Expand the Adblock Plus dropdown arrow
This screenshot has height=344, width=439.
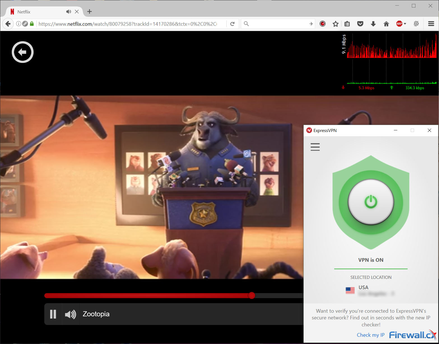tap(405, 24)
